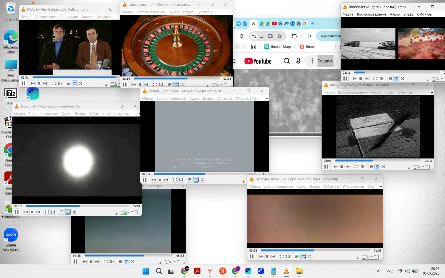Screen dimensions: 445x278
Task: Open Аудио menu in Шибболет window
Action: (x=395, y=14)
